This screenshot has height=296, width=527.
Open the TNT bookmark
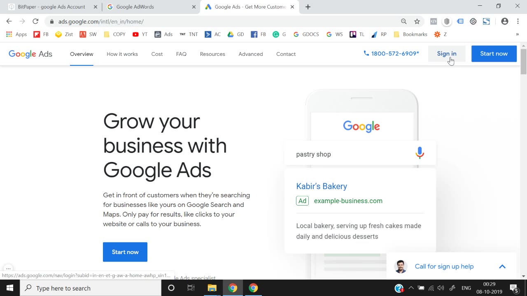pyautogui.click(x=189, y=35)
